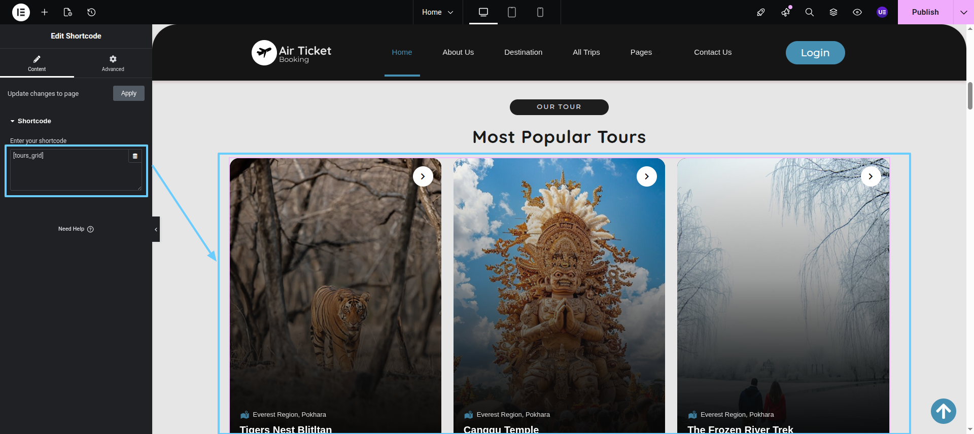974x434 pixels.
Task: Open the What's New megaphone icon
Action: click(785, 12)
